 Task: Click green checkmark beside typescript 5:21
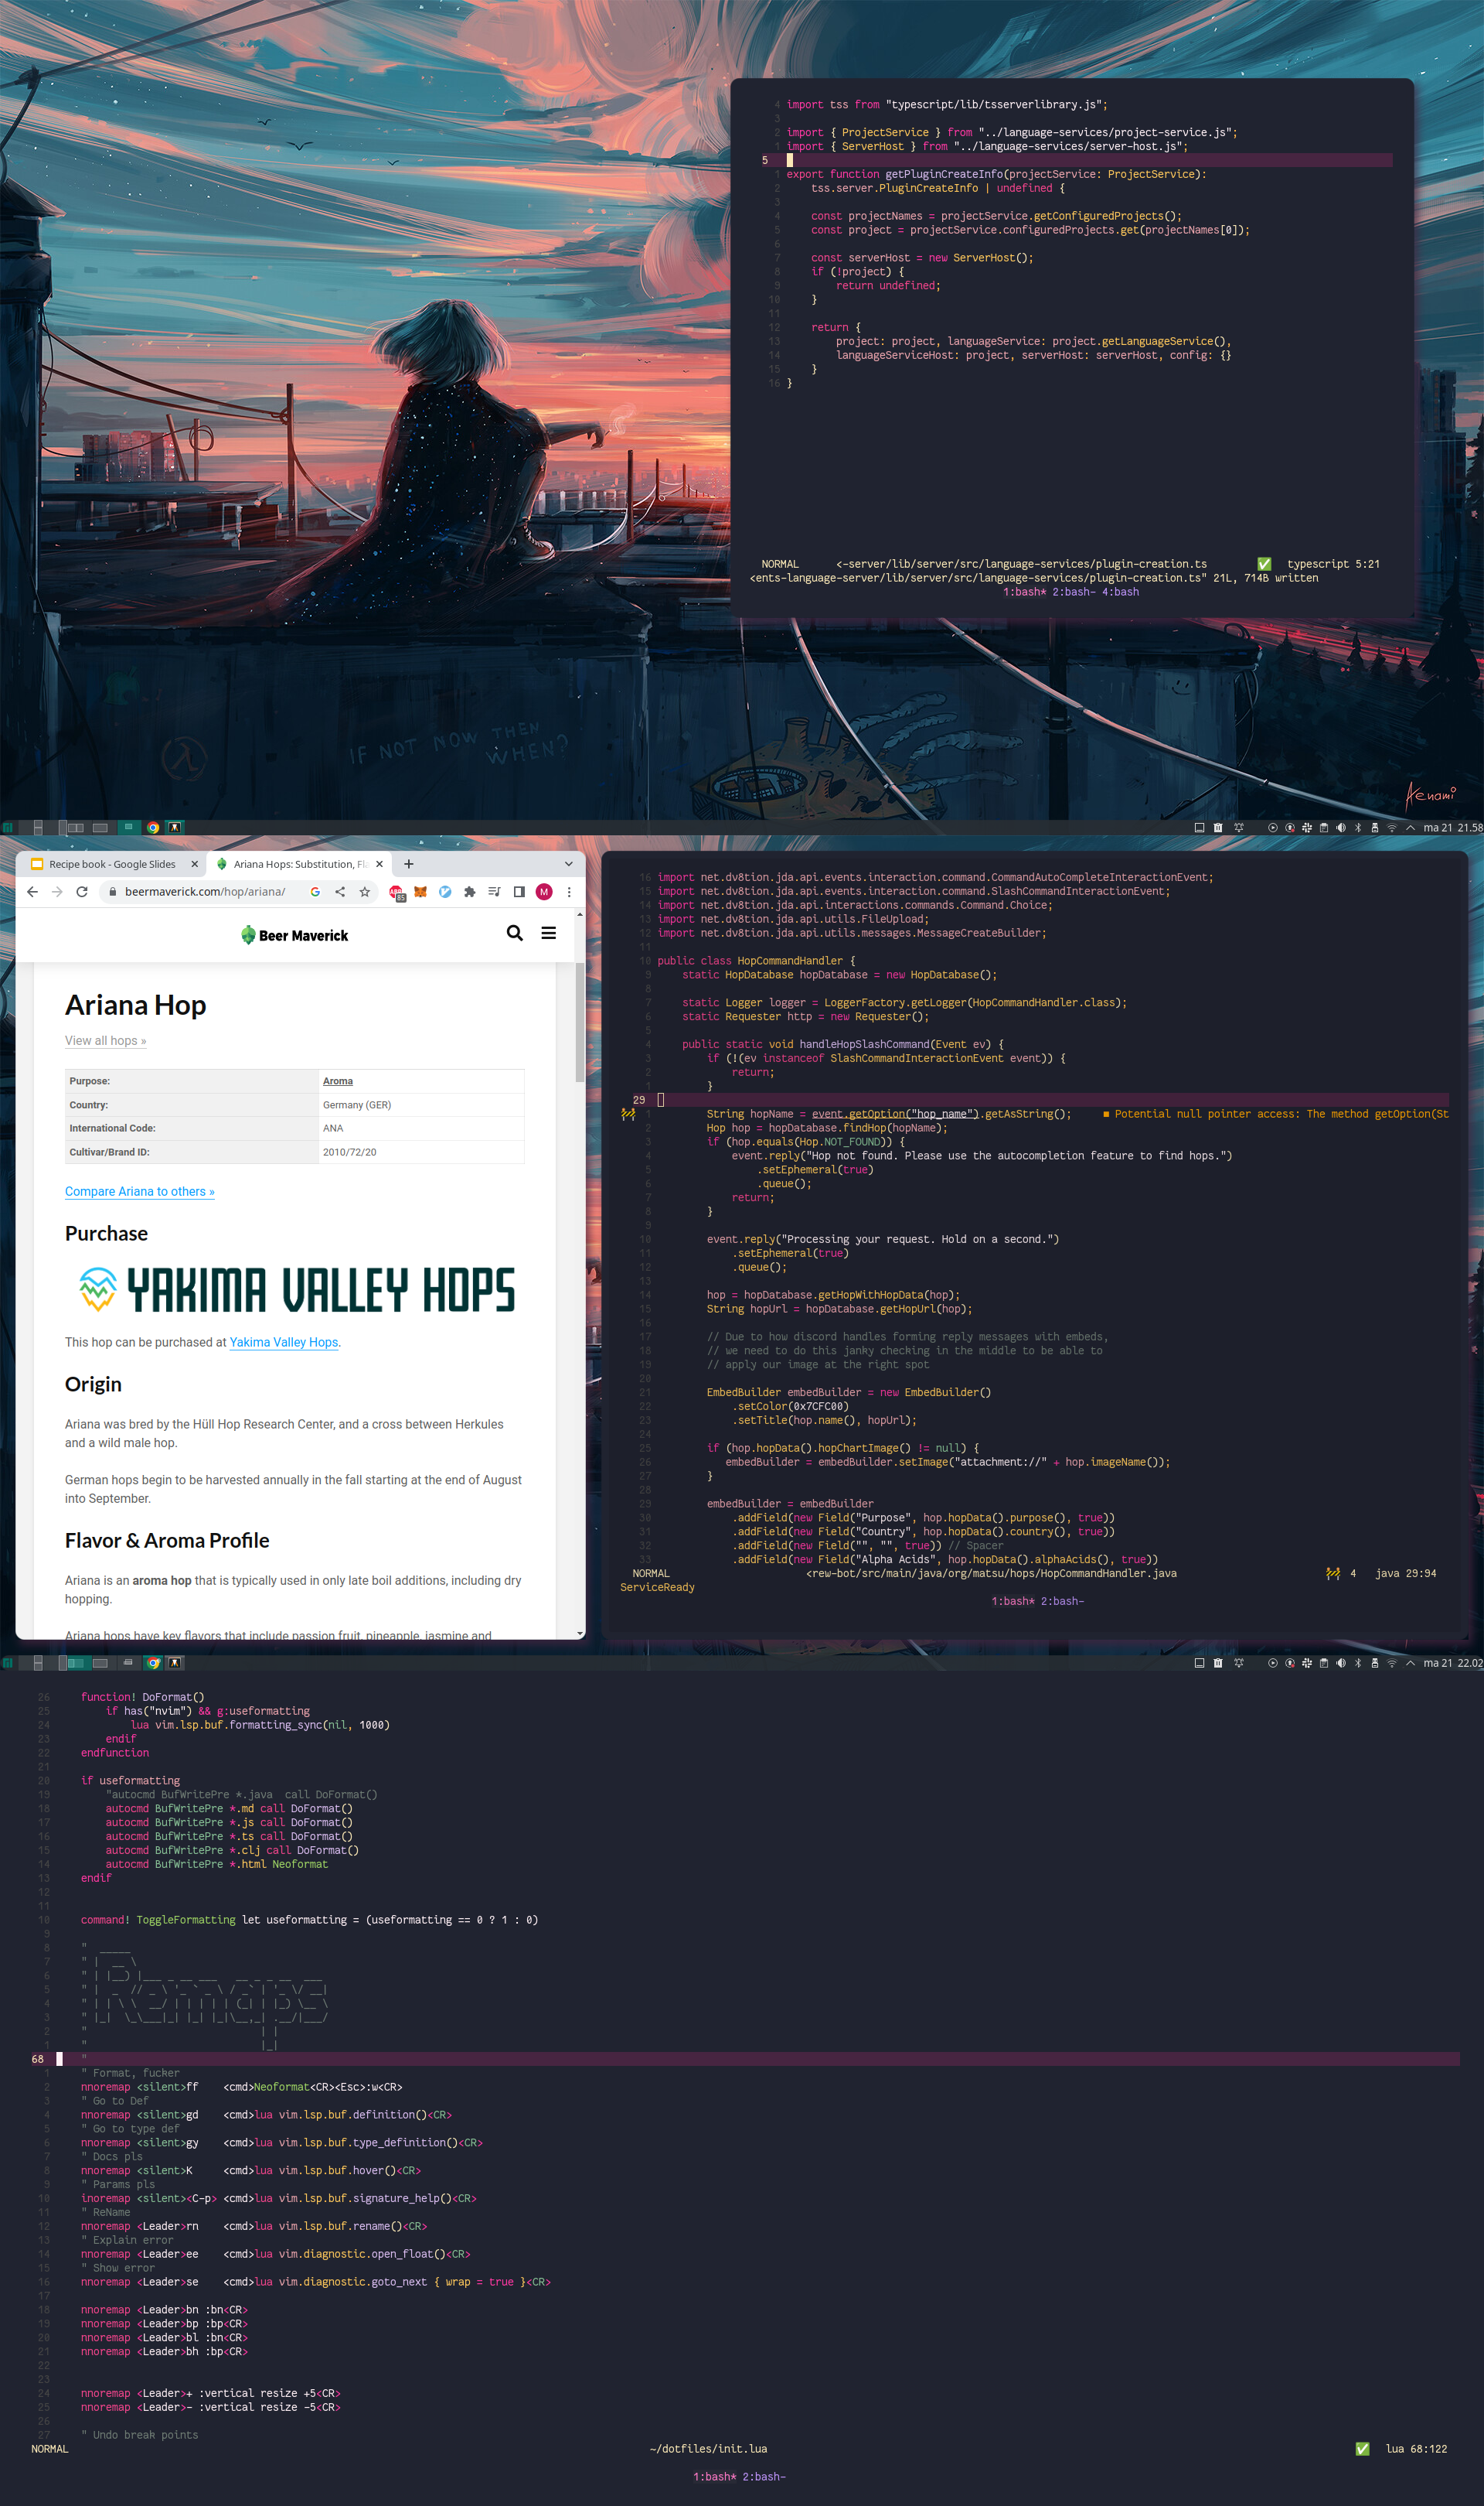click(1264, 564)
